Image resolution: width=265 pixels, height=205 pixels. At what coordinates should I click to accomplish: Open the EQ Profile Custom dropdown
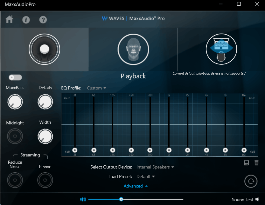tap(96, 88)
